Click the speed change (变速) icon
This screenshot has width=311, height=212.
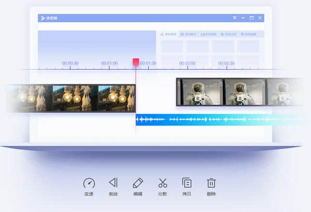pos(89,183)
